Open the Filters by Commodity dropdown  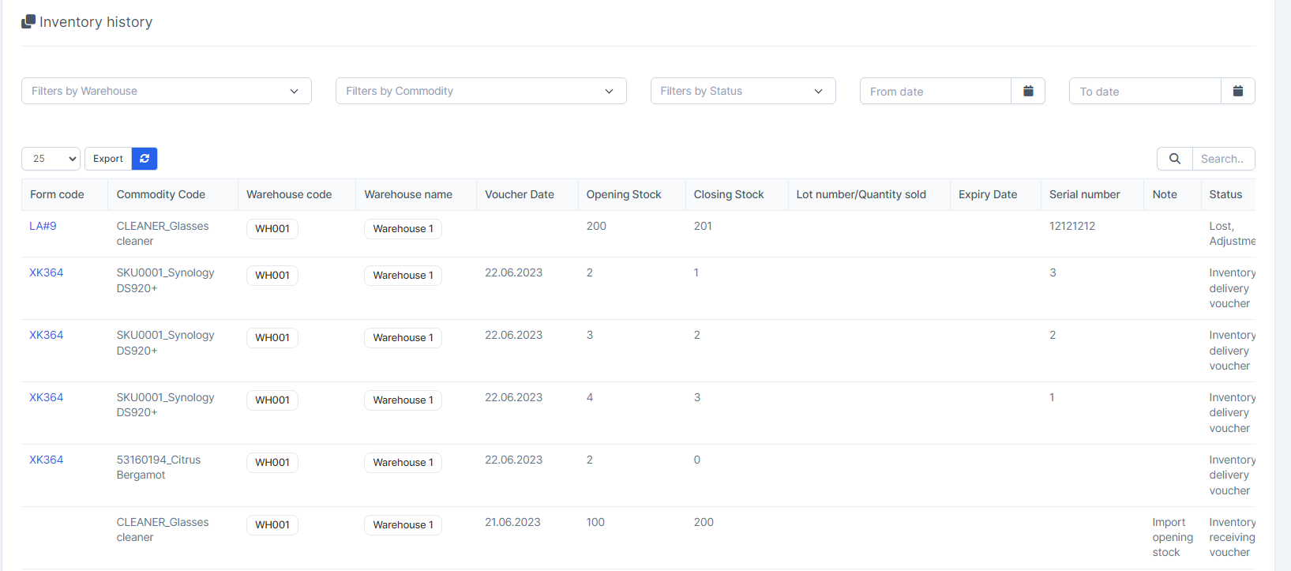(480, 91)
